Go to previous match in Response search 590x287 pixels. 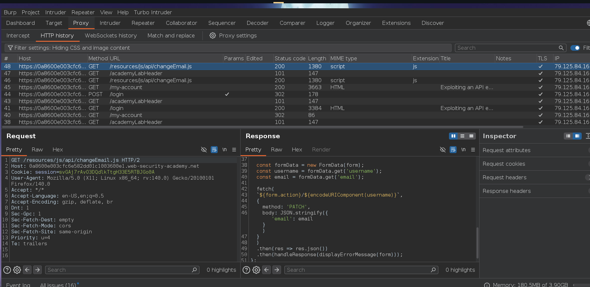[x=266, y=270]
